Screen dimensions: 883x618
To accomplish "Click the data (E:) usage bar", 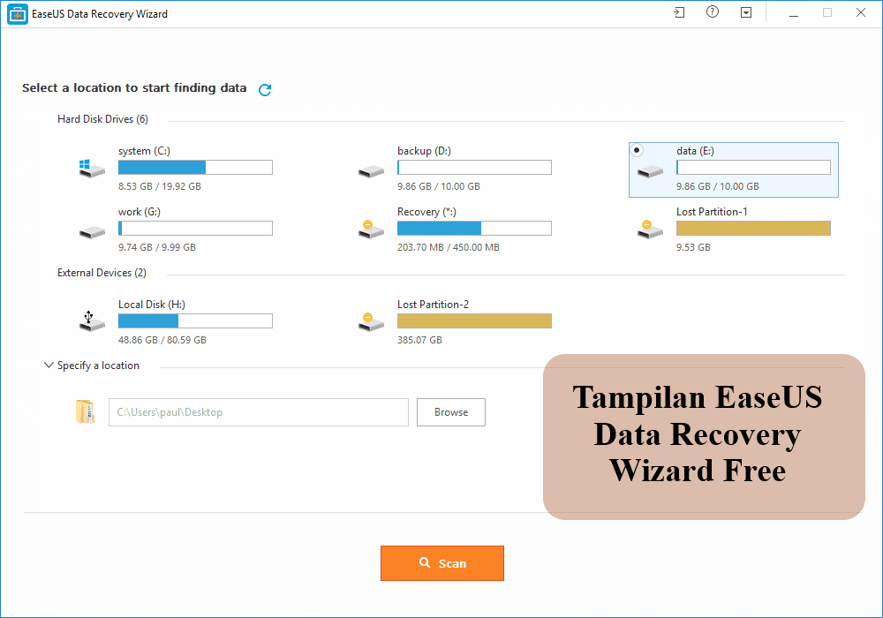I will [753, 167].
